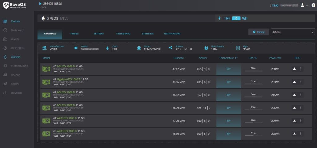Download BIOS for GPU #3

point(294,108)
